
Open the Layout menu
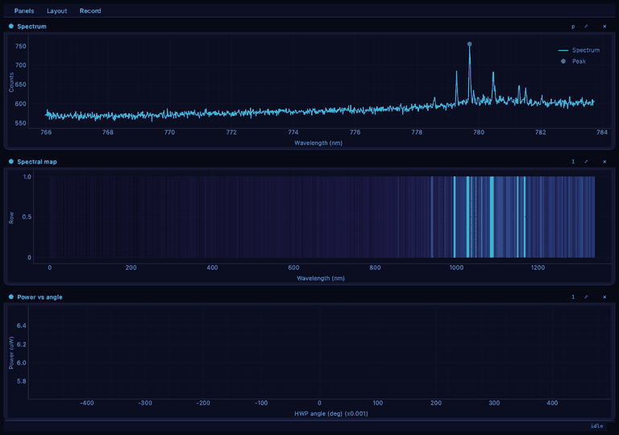click(57, 10)
